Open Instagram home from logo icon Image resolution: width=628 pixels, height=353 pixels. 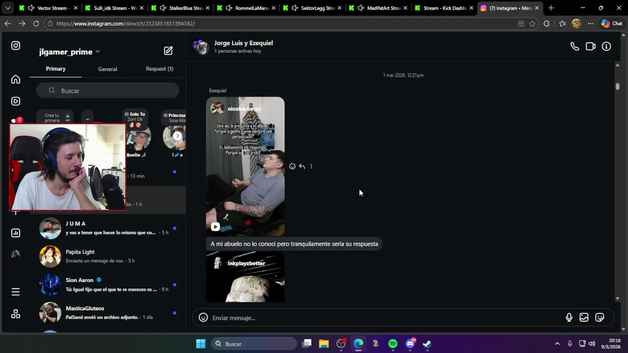coord(16,46)
